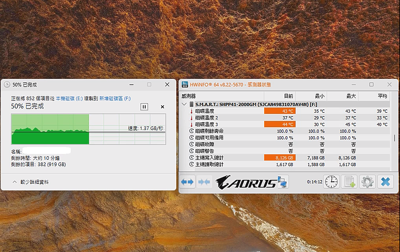The height and width of the screenshot is (252, 400).
Task: Click the thermometer icon next to 磁碟溫度
Action: 191,111
